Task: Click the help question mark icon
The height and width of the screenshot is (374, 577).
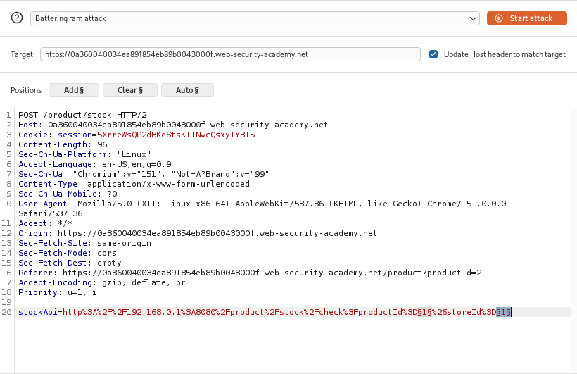Action: [x=17, y=18]
